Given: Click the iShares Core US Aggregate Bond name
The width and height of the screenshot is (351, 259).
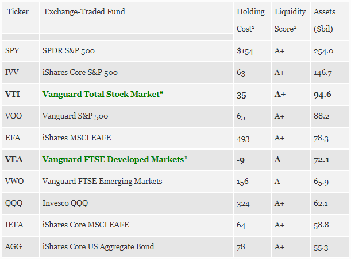Looking at the screenshot, I should tap(98, 246).
